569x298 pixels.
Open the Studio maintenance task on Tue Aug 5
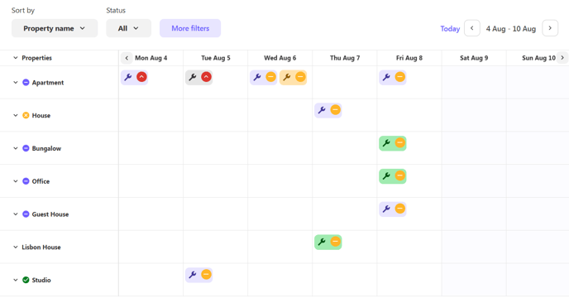[x=198, y=275]
